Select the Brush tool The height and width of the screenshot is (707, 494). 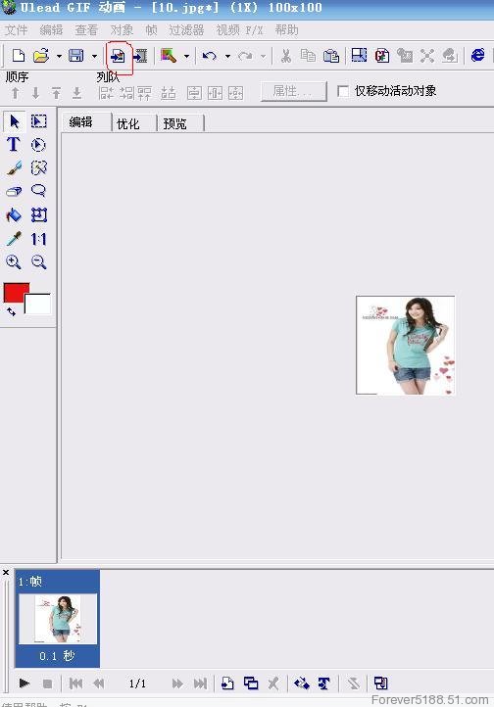point(14,167)
